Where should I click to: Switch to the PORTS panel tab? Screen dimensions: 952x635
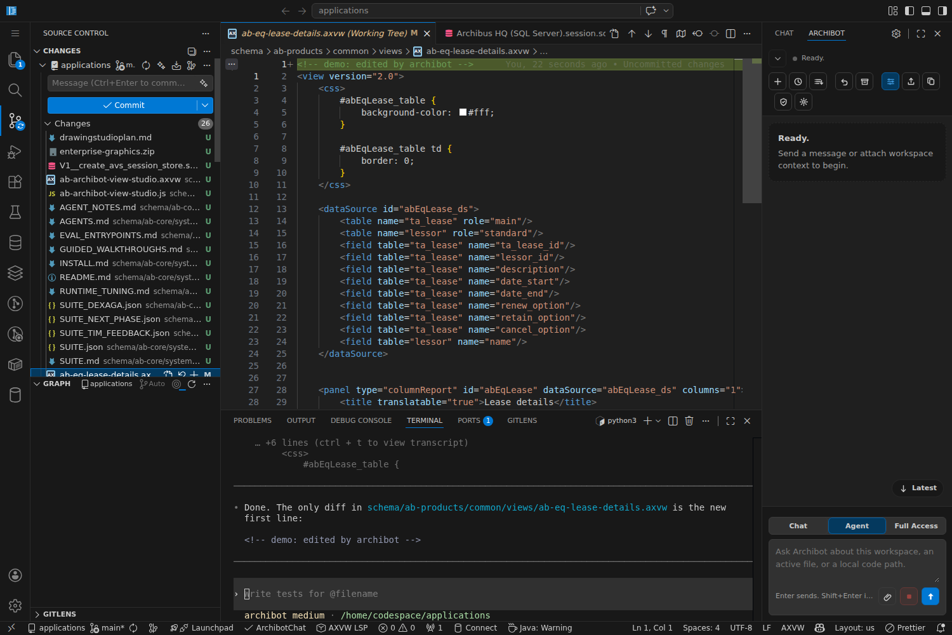(x=475, y=420)
